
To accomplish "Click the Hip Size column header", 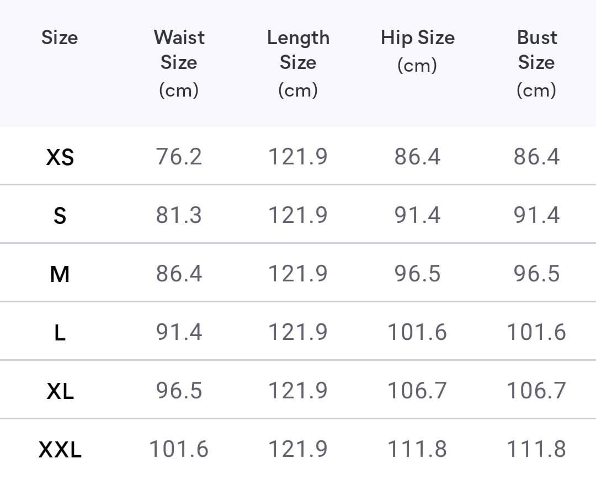I will coord(417,51).
